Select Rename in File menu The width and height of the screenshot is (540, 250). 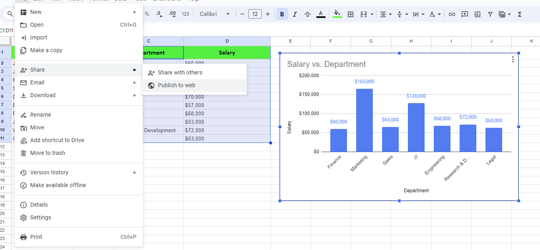point(79,115)
